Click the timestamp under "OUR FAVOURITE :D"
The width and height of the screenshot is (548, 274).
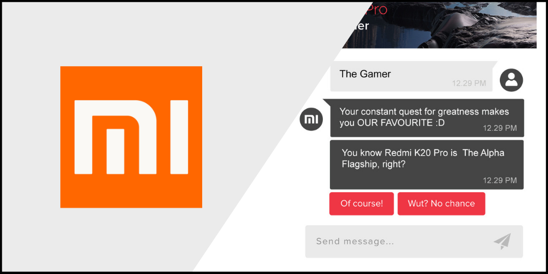click(x=499, y=128)
